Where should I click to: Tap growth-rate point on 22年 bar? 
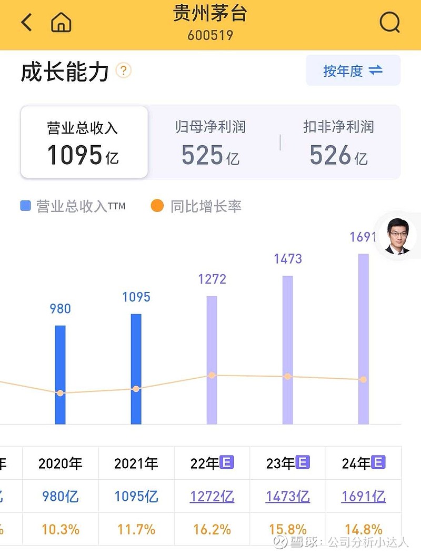click(212, 375)
